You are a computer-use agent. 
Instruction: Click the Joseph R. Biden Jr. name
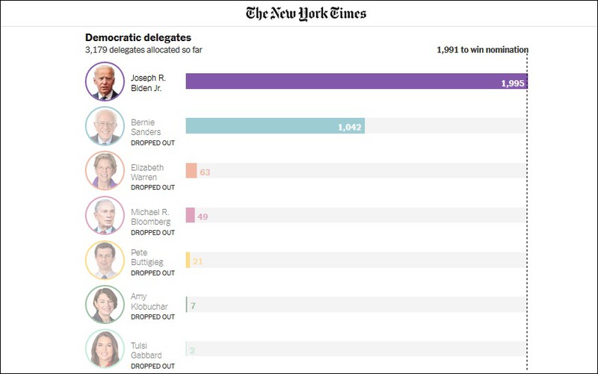[148, 83]
